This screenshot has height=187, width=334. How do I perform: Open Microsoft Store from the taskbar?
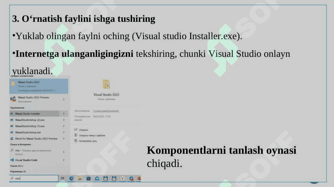[x=88, y=178]
